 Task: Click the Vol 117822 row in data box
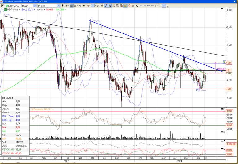(x=15, y=142)
